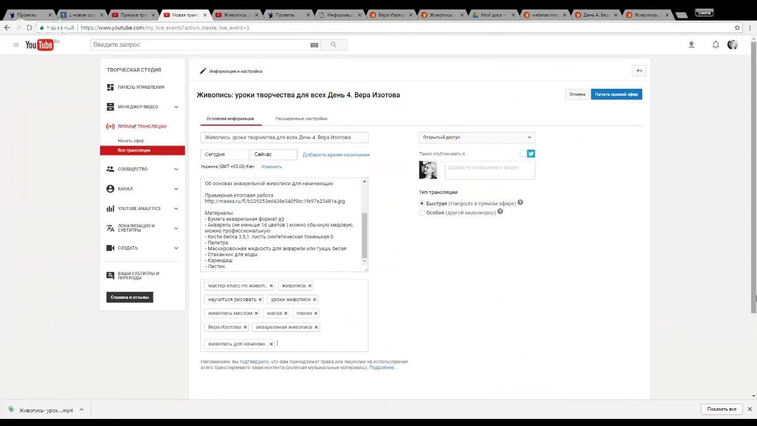
Task: Click Начать прямой эфир button
Action: click(616, 95)
